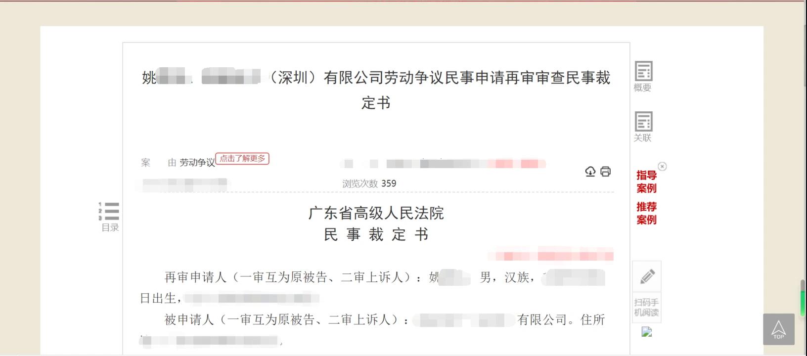Viewport: 807px width, 356px height.
Task: Select the pencil annotation icon
Action: pos(647,276)
